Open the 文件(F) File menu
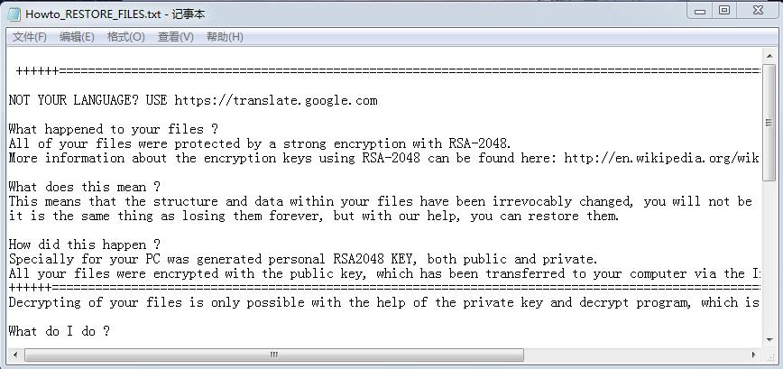 [29, 37]
